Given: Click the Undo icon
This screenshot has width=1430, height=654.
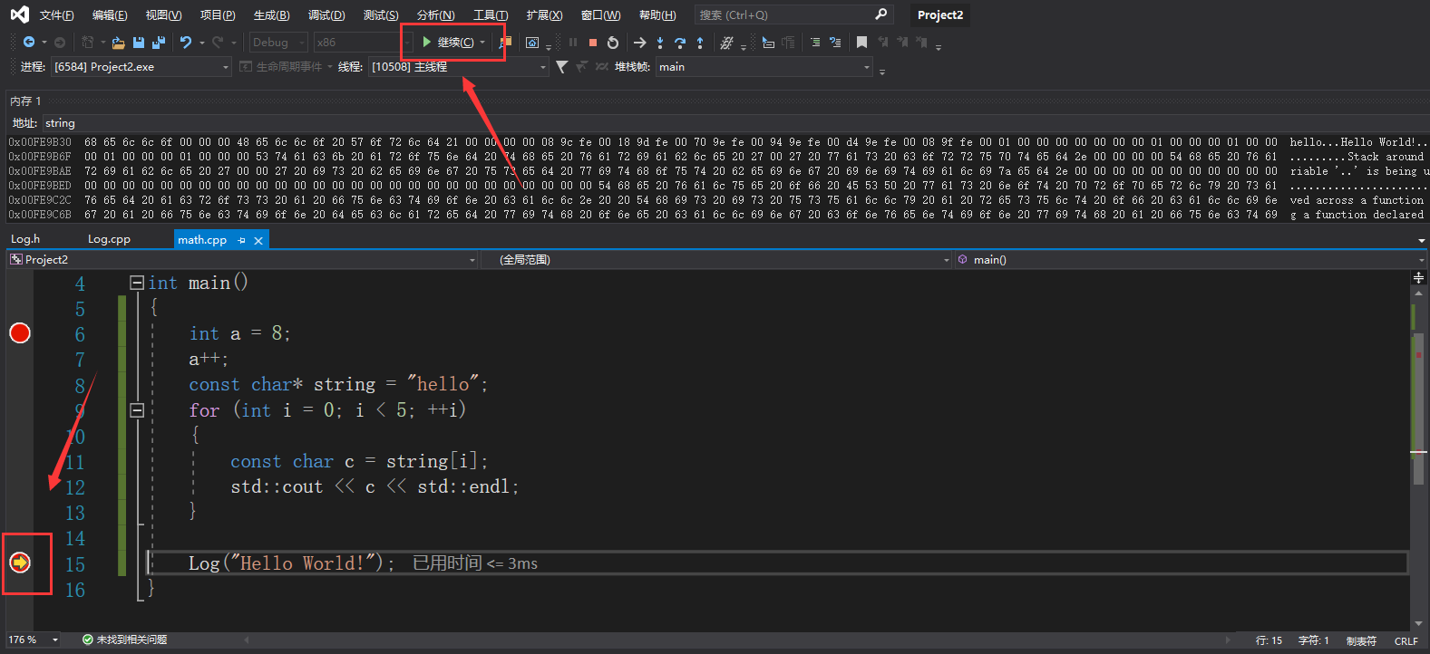Looking at the screenshot, I should tap(186, 43).
